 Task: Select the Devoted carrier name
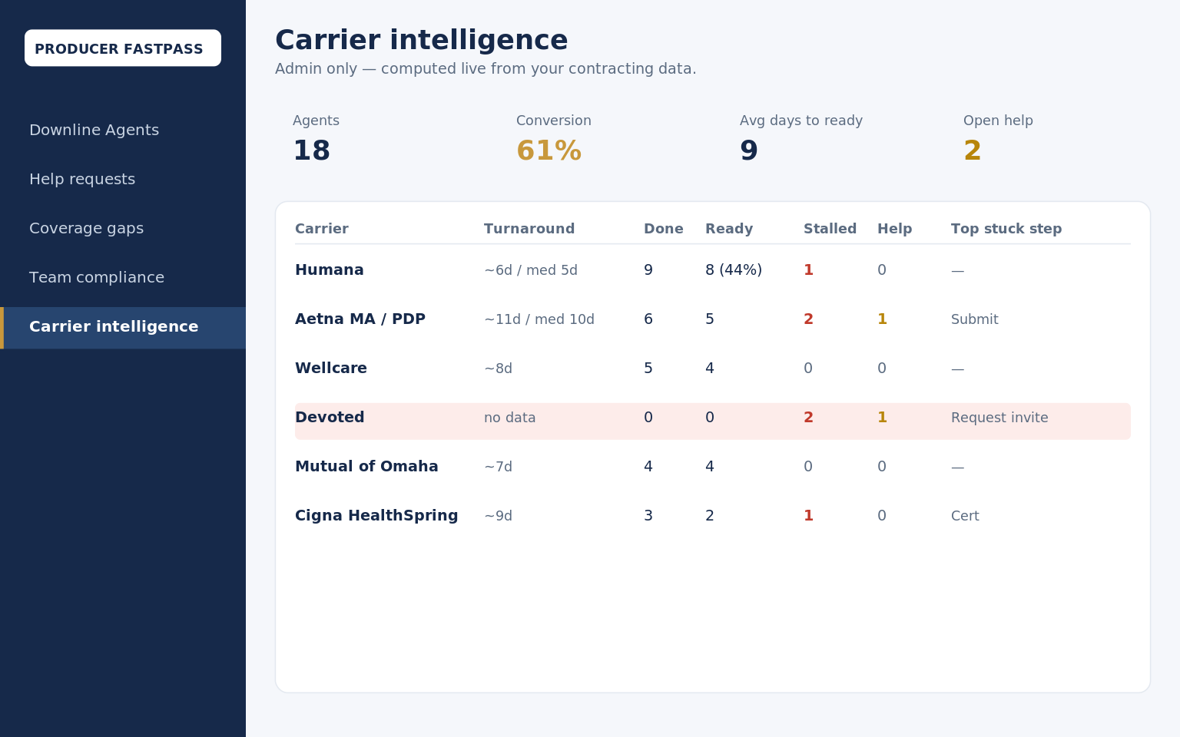330,418
